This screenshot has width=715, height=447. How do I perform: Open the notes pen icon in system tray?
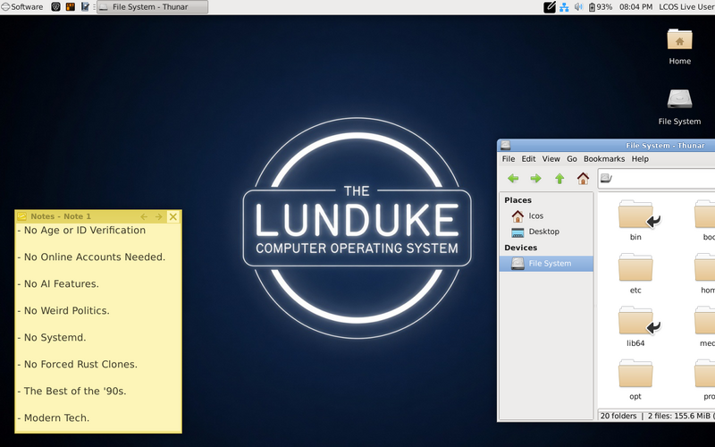click(550, 7)
